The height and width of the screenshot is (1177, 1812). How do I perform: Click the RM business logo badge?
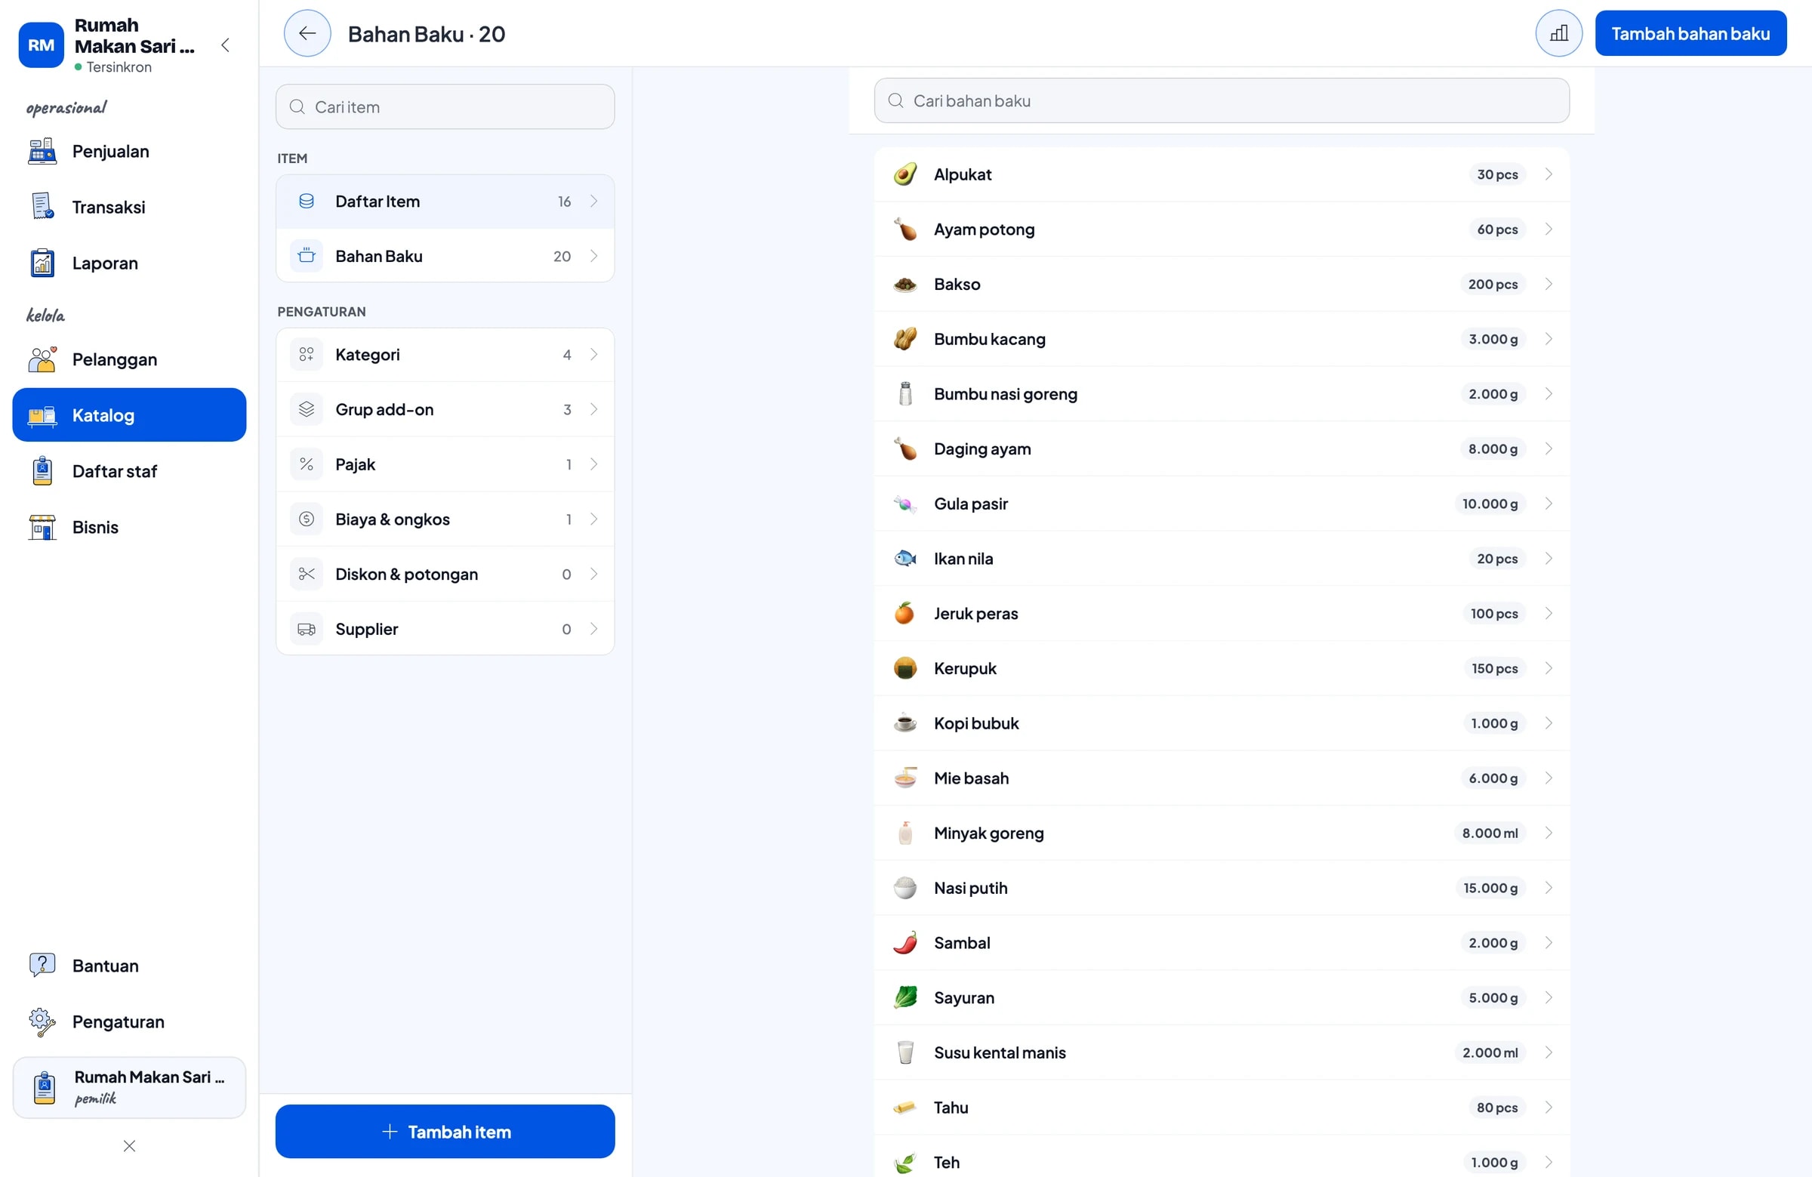point(41,45)
